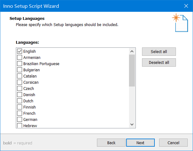Check the German checkbox
Screen dimensions: 193x151
pos(20,119)
